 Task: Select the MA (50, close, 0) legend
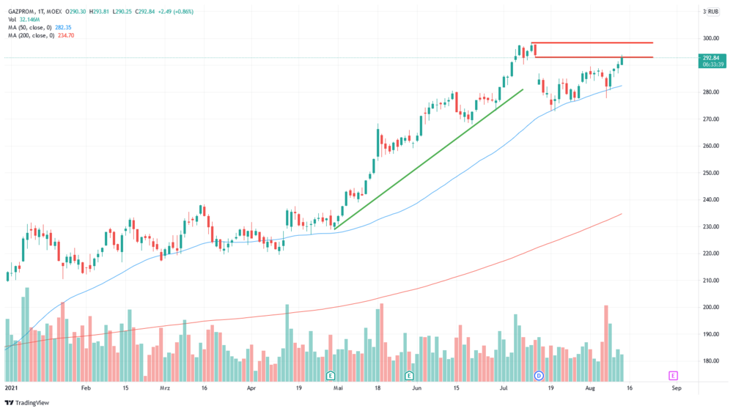click(x=30, y=28)
